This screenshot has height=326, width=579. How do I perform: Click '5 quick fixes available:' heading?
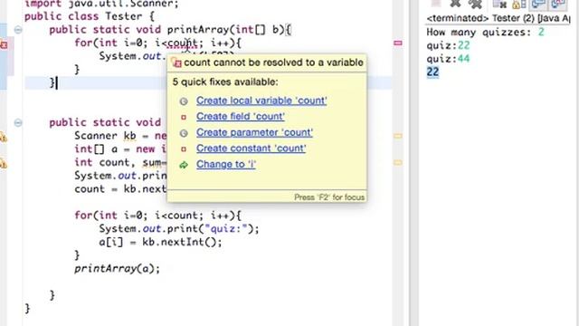click(225, 81)
